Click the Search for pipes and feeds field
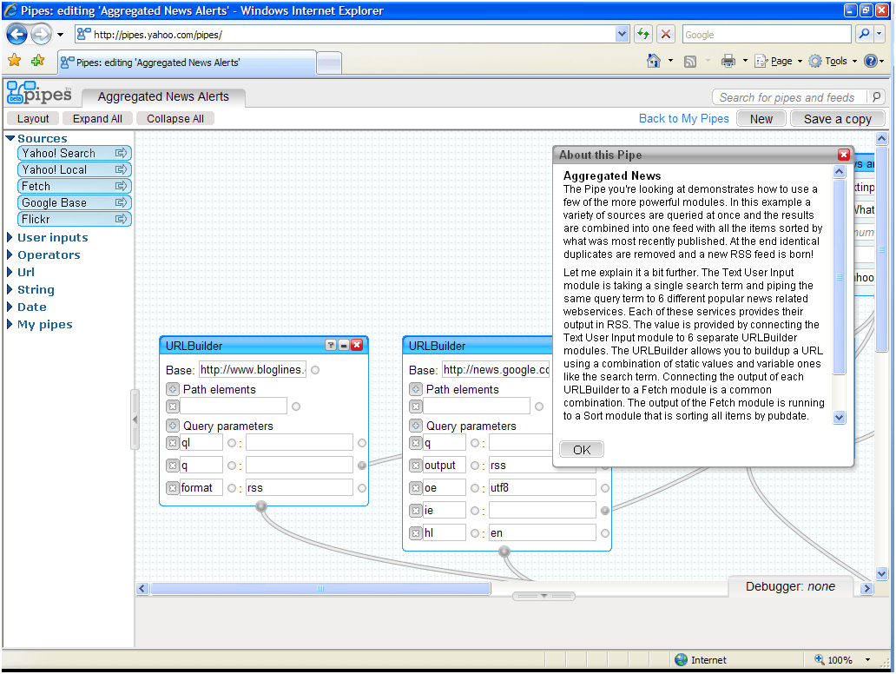This screenshot has height=674, width=896. 788,97
